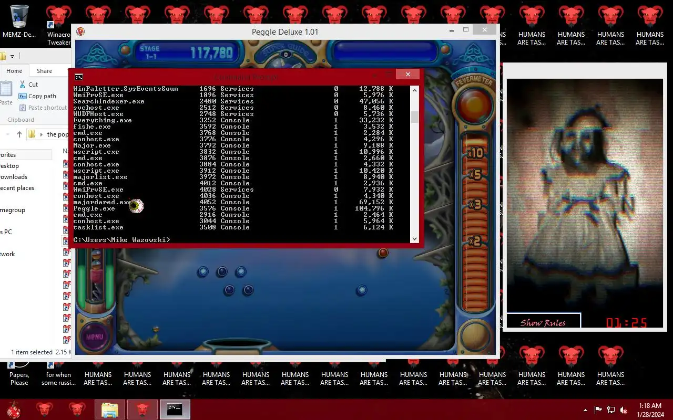Click the Command Prompt scrollbar thumb

coord(414,117)
